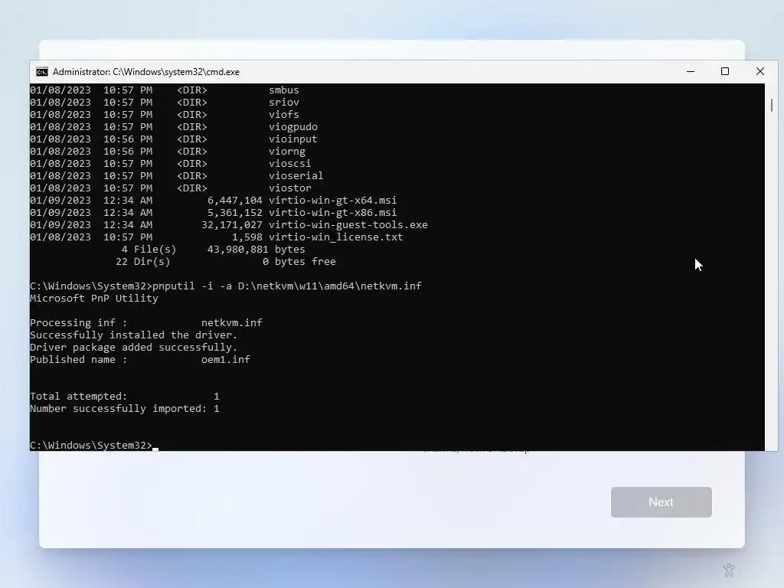
Task: Click 'Successfully installed the driver.' line
Action: [133, 335]
